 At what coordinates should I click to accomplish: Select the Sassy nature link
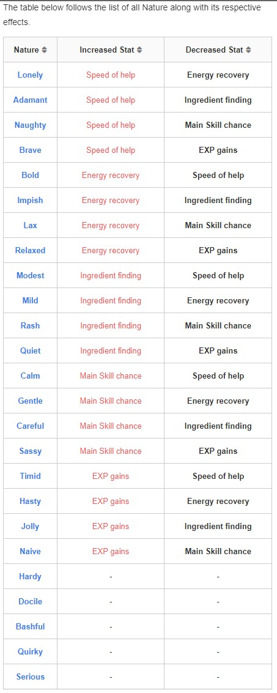tap(30, 451)
